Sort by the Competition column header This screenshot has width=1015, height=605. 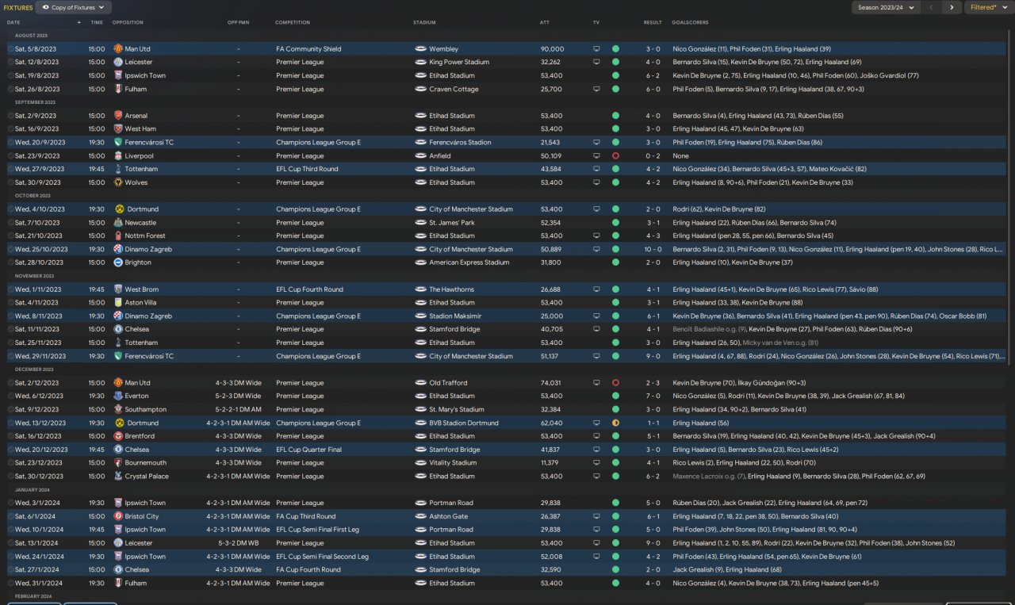pos(293,22)
